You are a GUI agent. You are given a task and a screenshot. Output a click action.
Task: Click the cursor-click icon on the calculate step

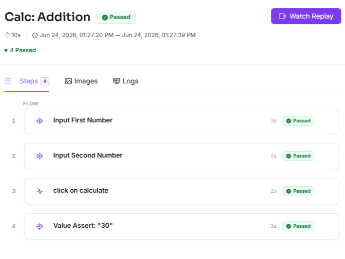coord(39,191)
